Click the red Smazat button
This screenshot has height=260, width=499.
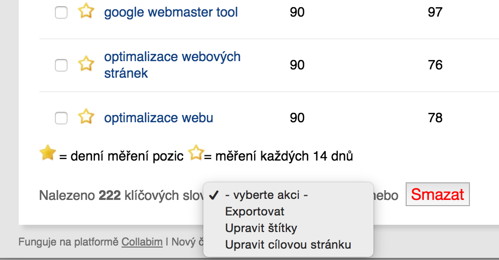[x=438, y=194]
